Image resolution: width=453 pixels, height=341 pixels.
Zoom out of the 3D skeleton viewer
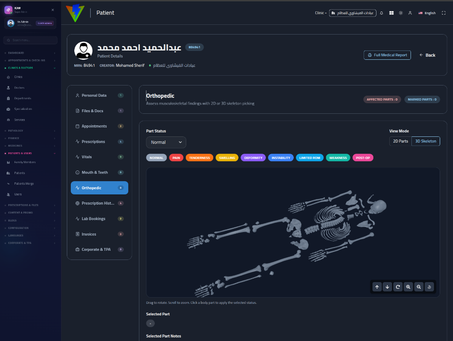tap(418, 287)
